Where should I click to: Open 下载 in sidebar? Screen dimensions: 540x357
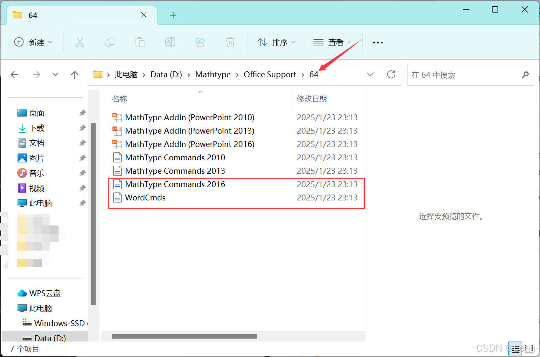pos(37,128)
